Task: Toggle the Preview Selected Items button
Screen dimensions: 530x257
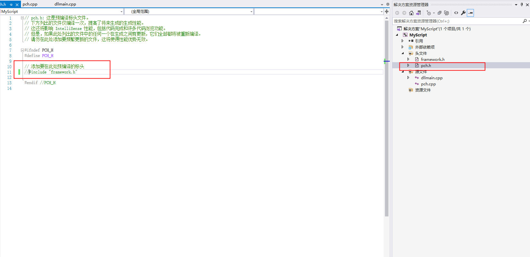Action: click(x=470, y=13)
